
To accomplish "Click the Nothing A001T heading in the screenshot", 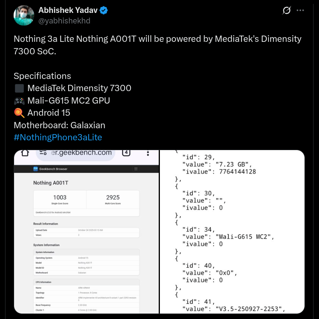I will [x=48, y=183].
